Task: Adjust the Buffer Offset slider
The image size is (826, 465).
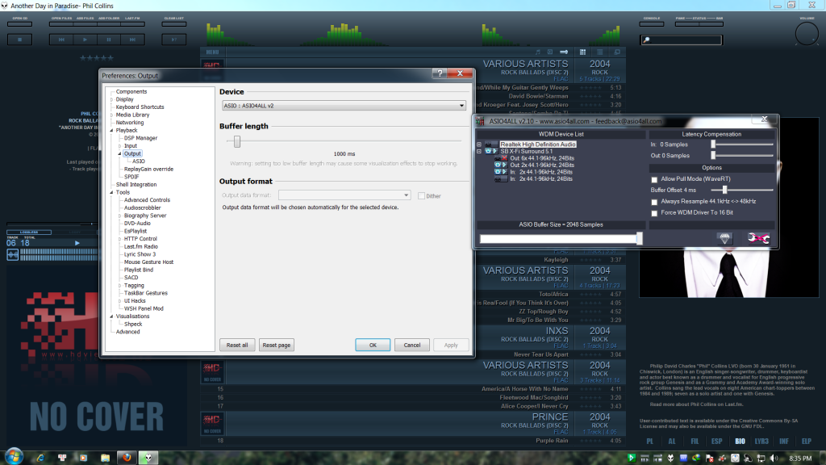Action: point(725,190)
